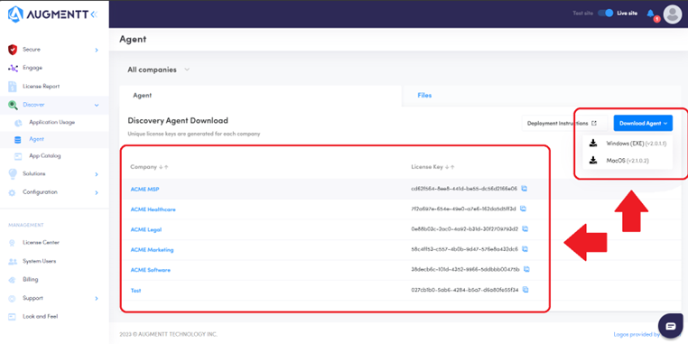Screen dimensions: 688x344
Task: Click the App Catalog icon
Action: coord(18,156)
